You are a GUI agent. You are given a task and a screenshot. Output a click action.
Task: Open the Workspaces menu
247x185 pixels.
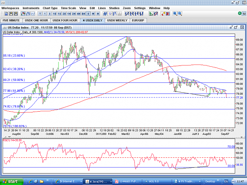10,8
